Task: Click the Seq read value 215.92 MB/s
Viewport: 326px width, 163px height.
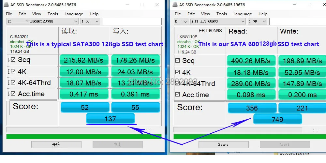Action: 84,60
